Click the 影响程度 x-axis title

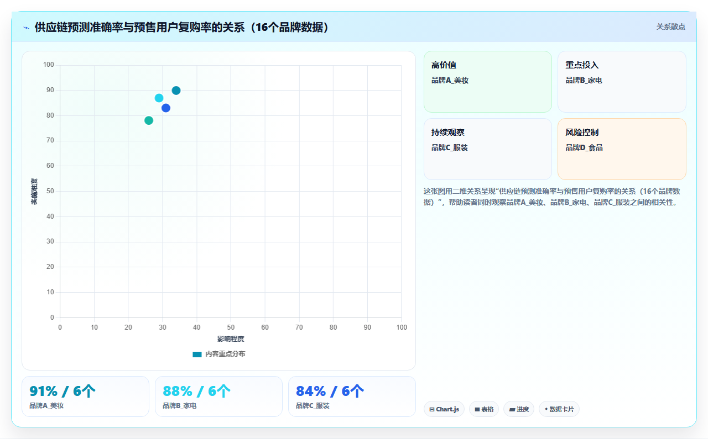click(231, 339)
